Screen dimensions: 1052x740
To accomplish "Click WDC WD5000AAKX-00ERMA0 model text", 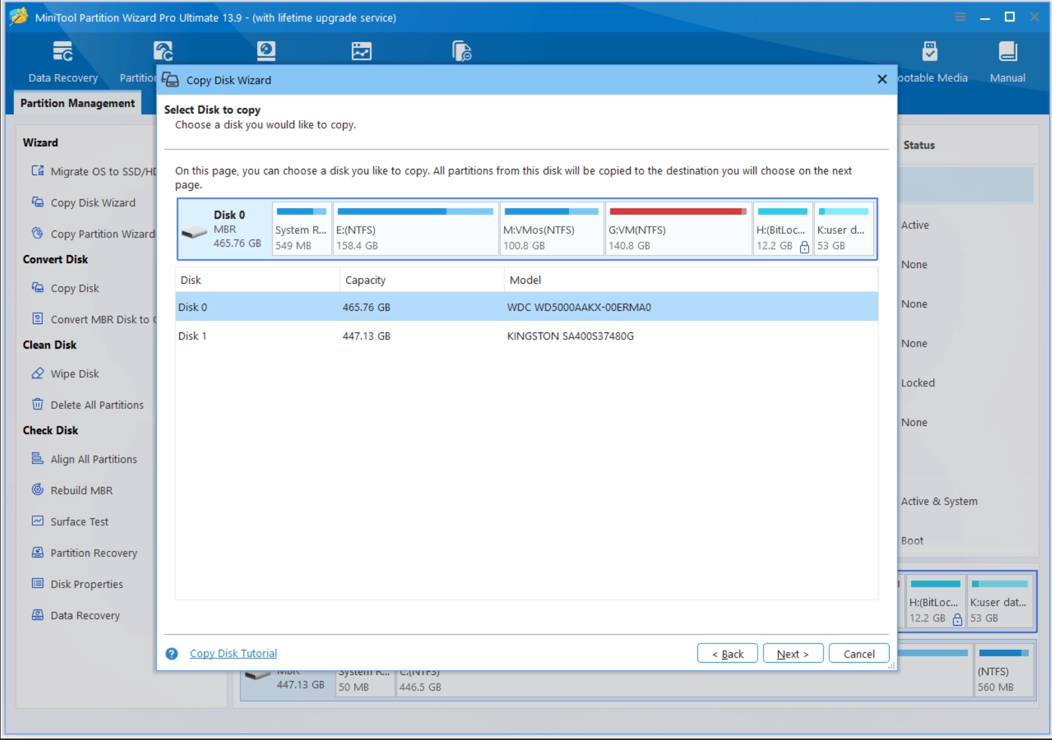I will pyautogui.click(x=579, y=307).
